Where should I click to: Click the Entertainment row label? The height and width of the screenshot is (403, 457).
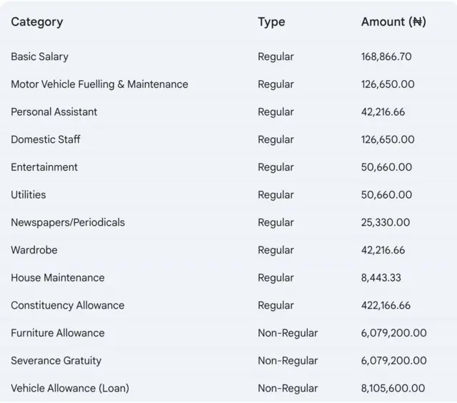point(44,167)
